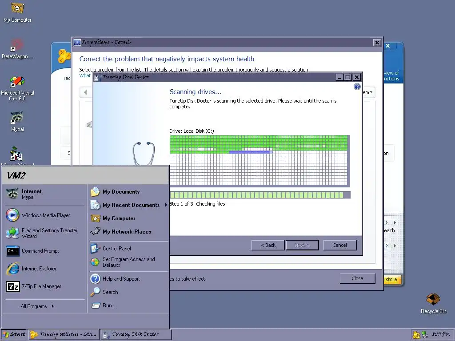Click the My Network Places icon
Viewport: 455px width, 341px height.
(95, 231)
